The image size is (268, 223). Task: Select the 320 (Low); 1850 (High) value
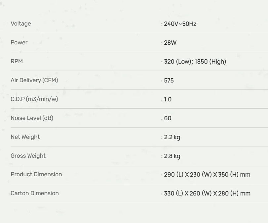(195, 62)
